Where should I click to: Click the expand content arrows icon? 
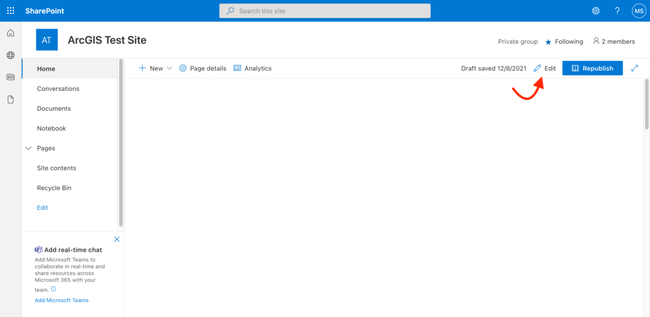coord(635,68)
